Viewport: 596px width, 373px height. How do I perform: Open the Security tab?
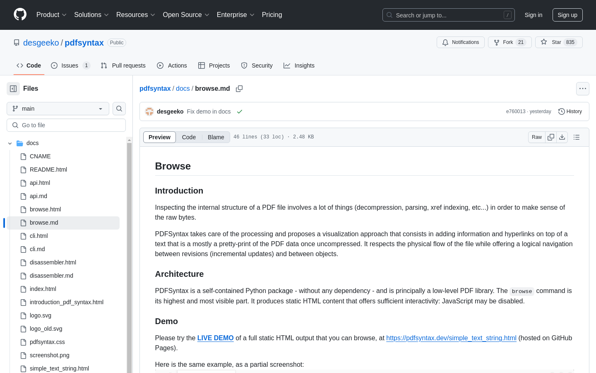pos(257,65)
